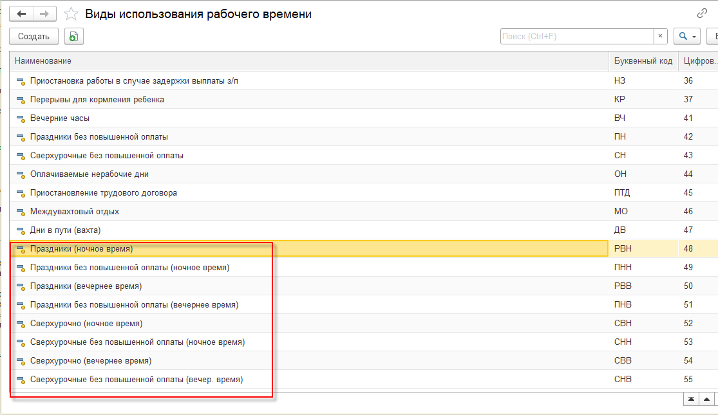Image resolution: width=718 pixels, height=415 pixels.
Task: Click item icon of Вечерние часы row
Action: tap(21, 118)
